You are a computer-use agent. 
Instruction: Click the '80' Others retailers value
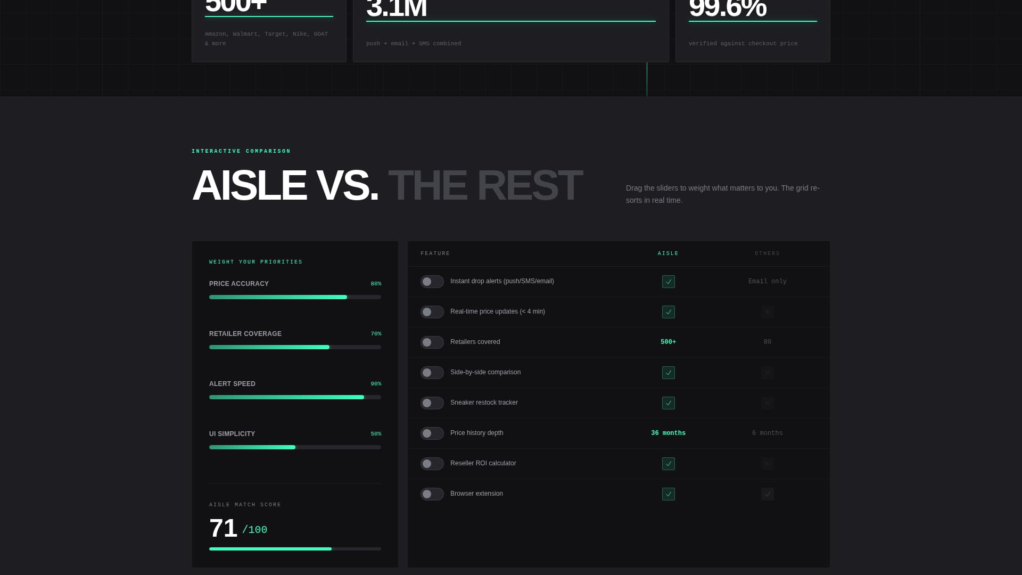point(767,342)
